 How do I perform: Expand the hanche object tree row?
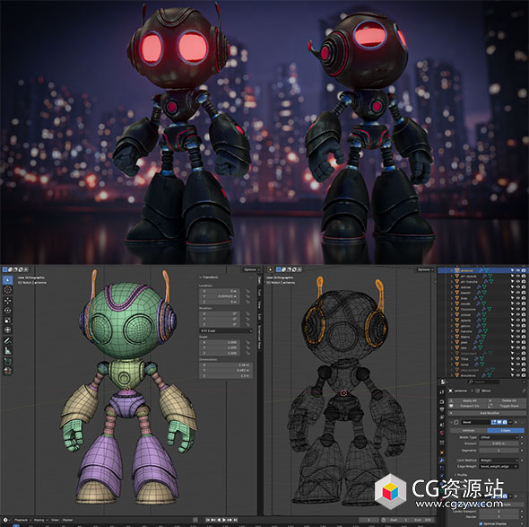click(x=452, y=331)
